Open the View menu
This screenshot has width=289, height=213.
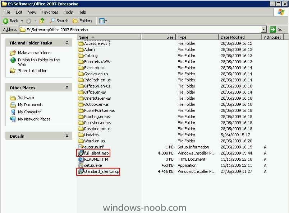point(32,12)
